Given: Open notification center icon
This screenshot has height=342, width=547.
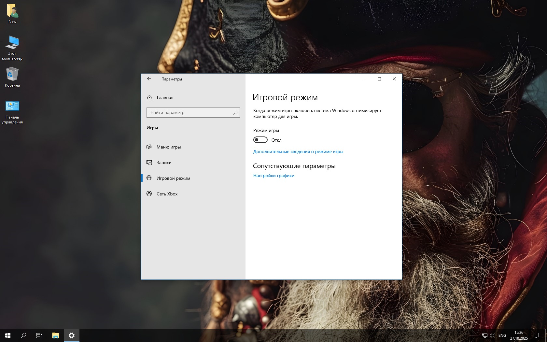Looking at the screenshot, I should [x=536, y=335].
